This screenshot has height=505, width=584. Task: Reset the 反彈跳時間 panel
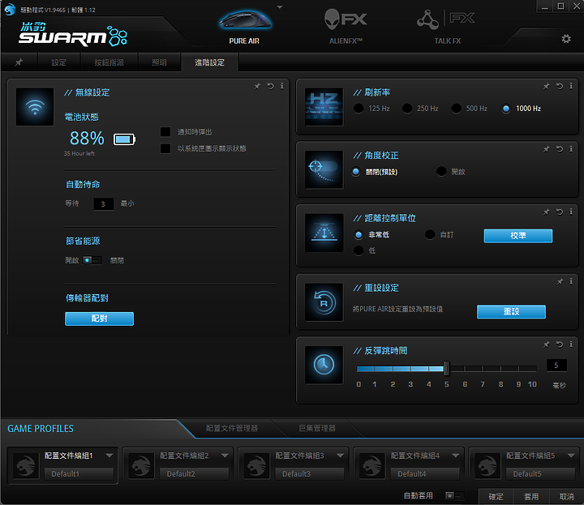pos(560,345)
